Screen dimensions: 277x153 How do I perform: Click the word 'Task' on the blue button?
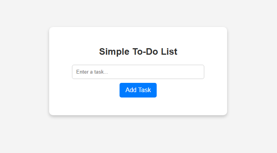144,90
